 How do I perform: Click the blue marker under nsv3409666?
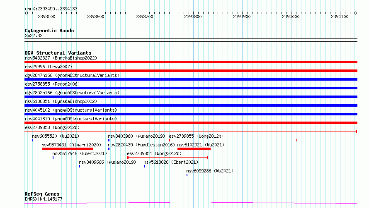point(80,166)
